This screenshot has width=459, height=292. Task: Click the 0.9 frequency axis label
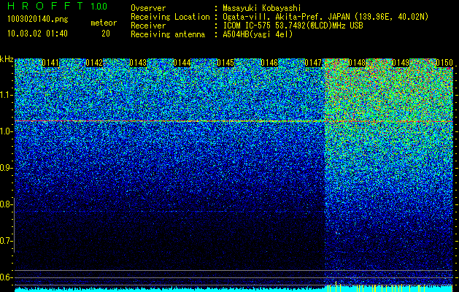coord(6,168)
